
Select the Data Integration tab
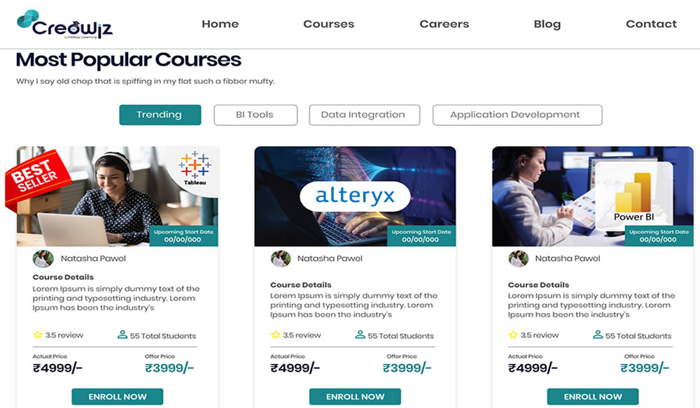(364, 115)
